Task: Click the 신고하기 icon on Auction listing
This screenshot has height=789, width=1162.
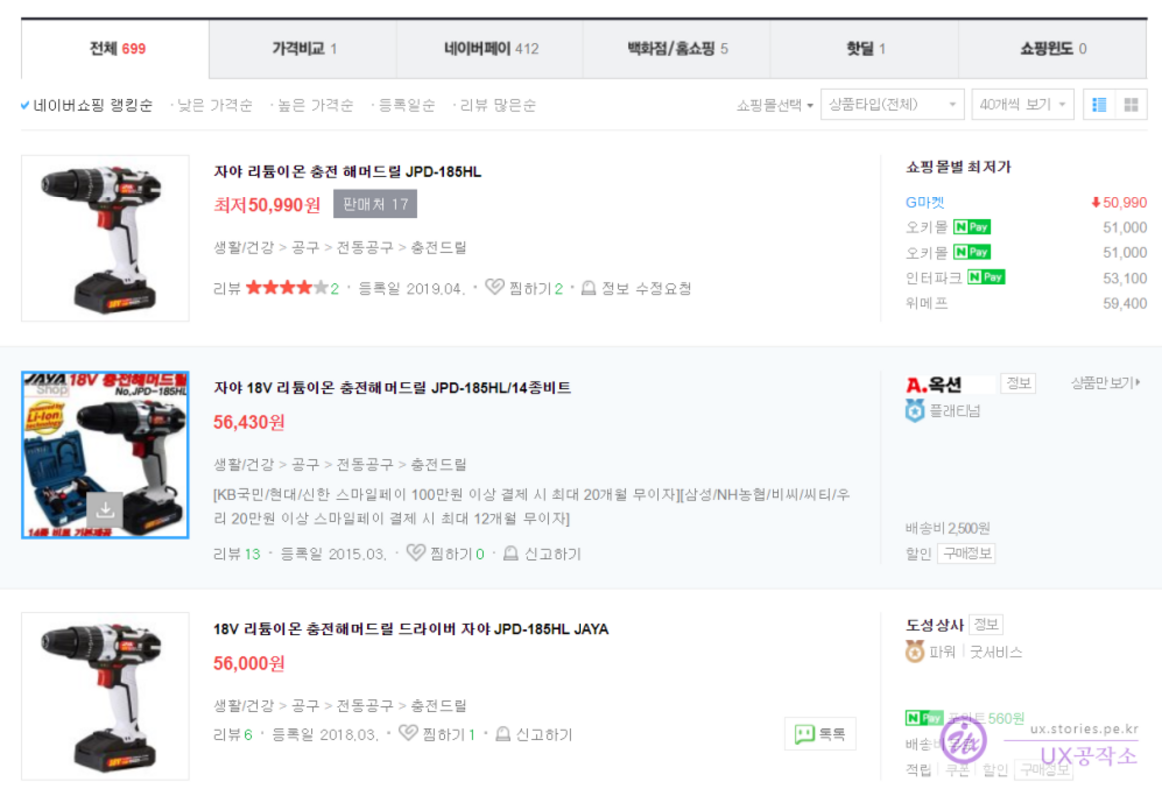Action: point(511,553)
